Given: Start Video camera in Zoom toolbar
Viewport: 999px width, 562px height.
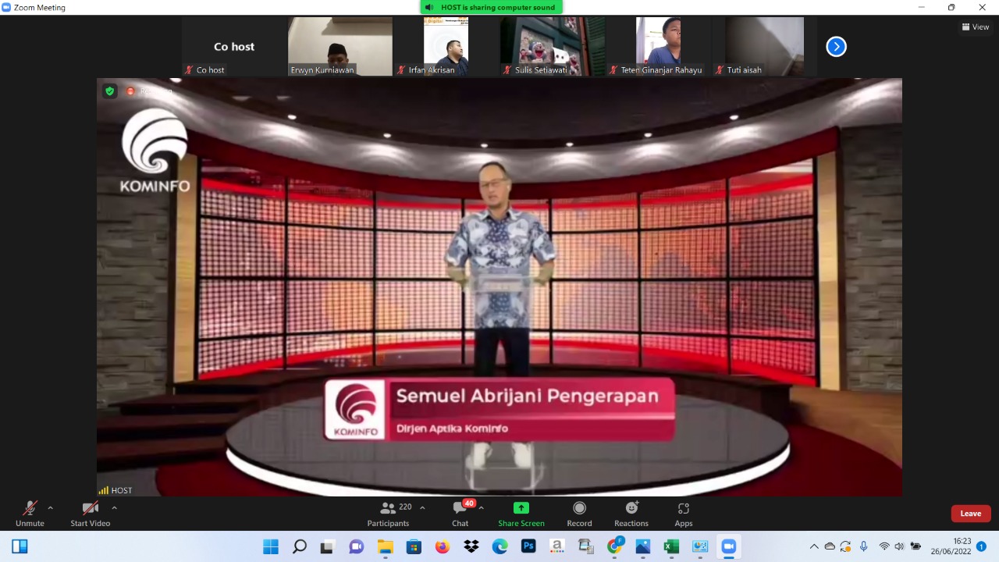Looking at the screenshot, I should point(90,513).
